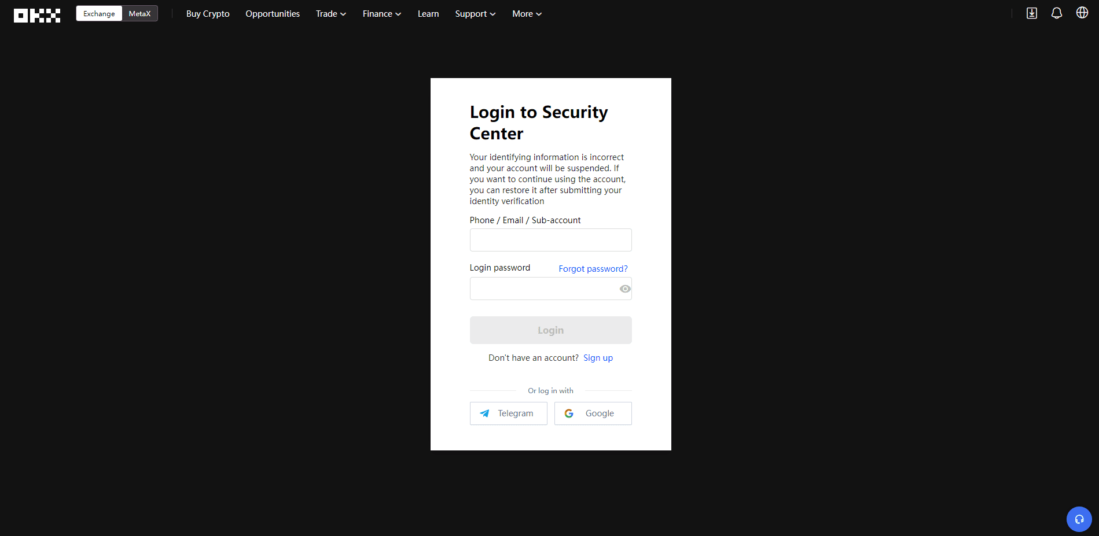Expand the Support dropdown menu

(x=475, y=14)
